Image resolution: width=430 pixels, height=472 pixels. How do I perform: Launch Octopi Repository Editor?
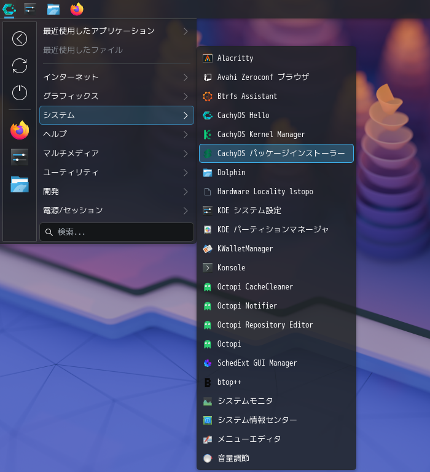[276, 324]
